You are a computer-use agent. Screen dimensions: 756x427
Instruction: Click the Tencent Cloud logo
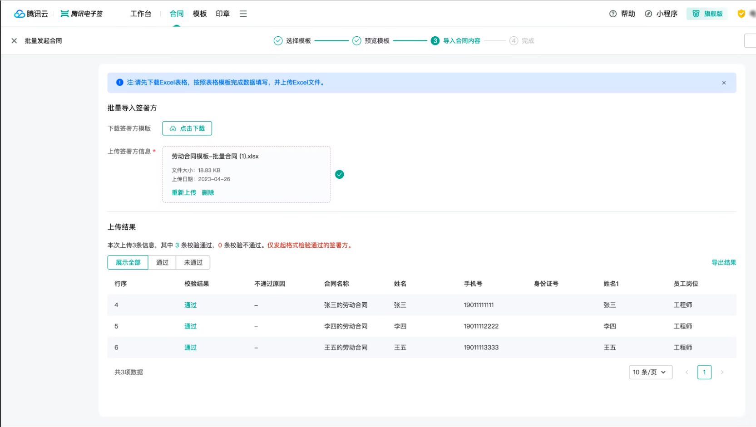(x=31, y=14)
